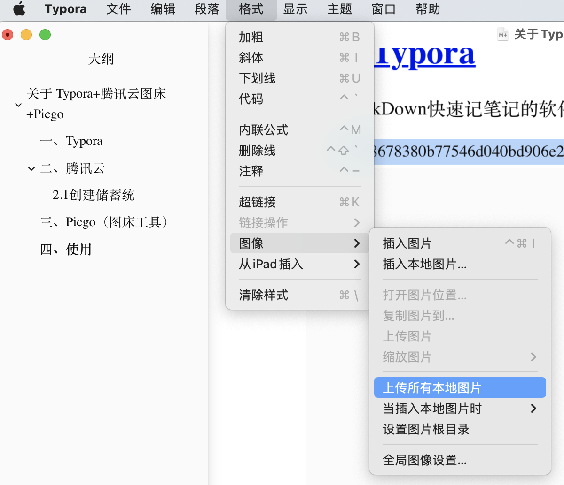
Task: Jump to 一、Typora in the outline
Action: click(x=71, y=141)
